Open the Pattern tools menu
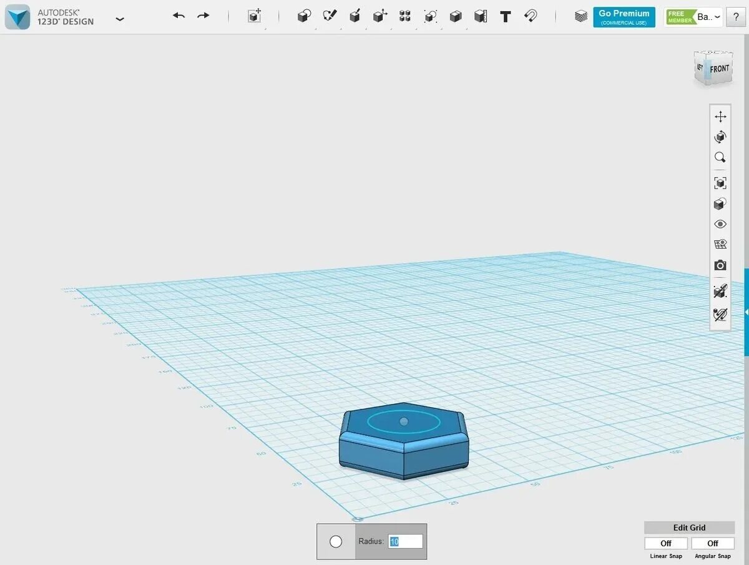749x565 pixels. 405,17
